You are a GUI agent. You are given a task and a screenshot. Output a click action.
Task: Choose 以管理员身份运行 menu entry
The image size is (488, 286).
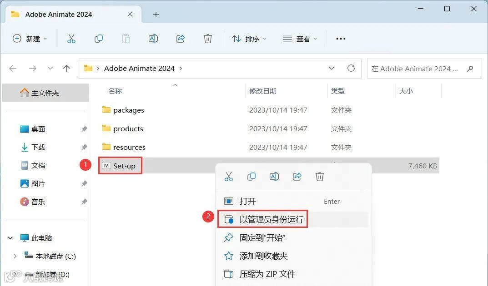click(293, 220)
